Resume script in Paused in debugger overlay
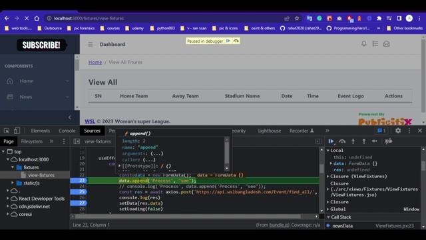426x240 pixels. click(x=228, y=41)
